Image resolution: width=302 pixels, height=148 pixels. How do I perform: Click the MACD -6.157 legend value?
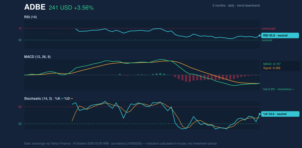pos(272,64)
